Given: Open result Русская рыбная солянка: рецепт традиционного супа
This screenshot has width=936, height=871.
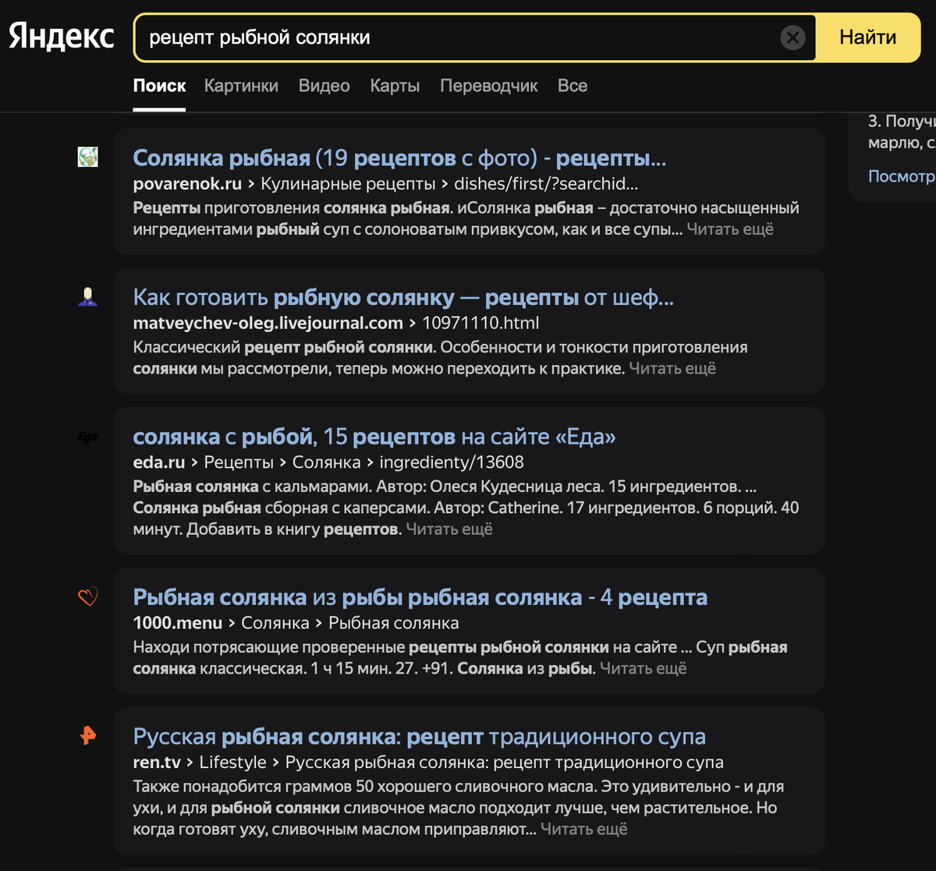Looking at the screenshot, I should 420,736.
